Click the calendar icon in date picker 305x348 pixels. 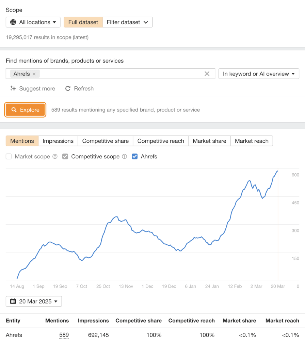pos(13,301)
